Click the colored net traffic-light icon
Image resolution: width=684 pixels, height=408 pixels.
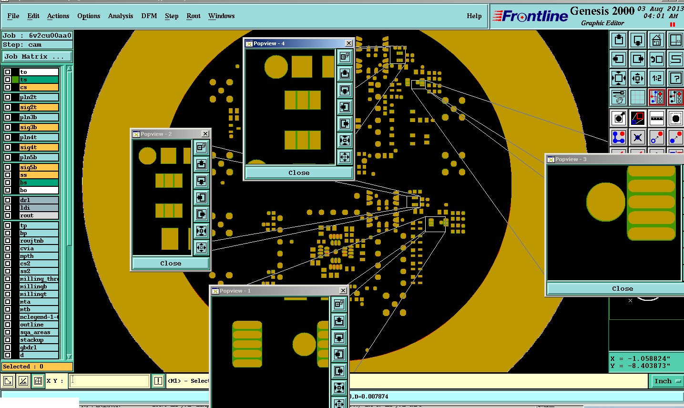tap(657, 97)
